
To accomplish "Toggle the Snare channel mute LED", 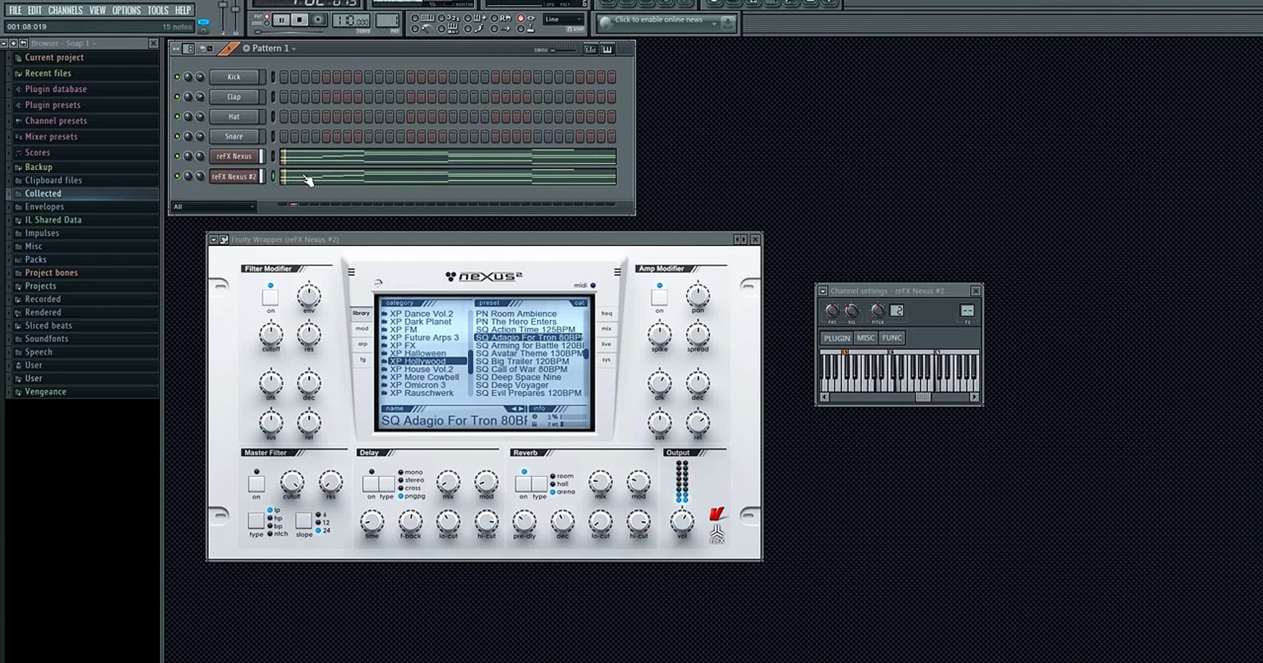I will (x=177, y=136).
